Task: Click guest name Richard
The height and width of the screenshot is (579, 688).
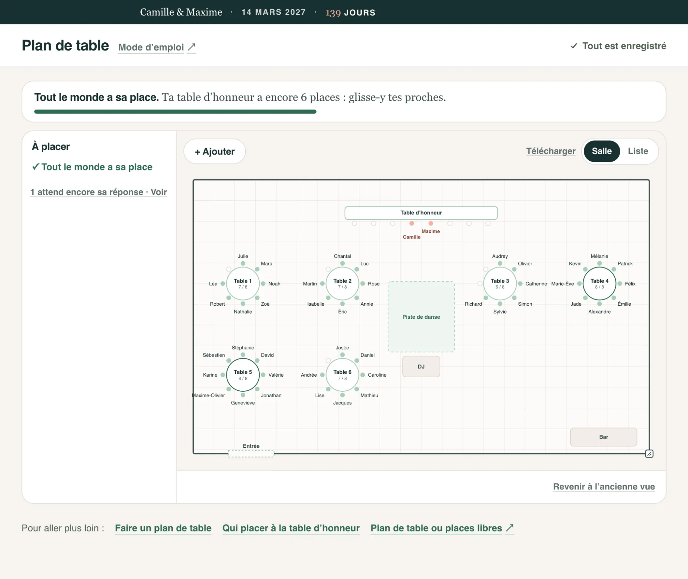Action: (473, 304)
